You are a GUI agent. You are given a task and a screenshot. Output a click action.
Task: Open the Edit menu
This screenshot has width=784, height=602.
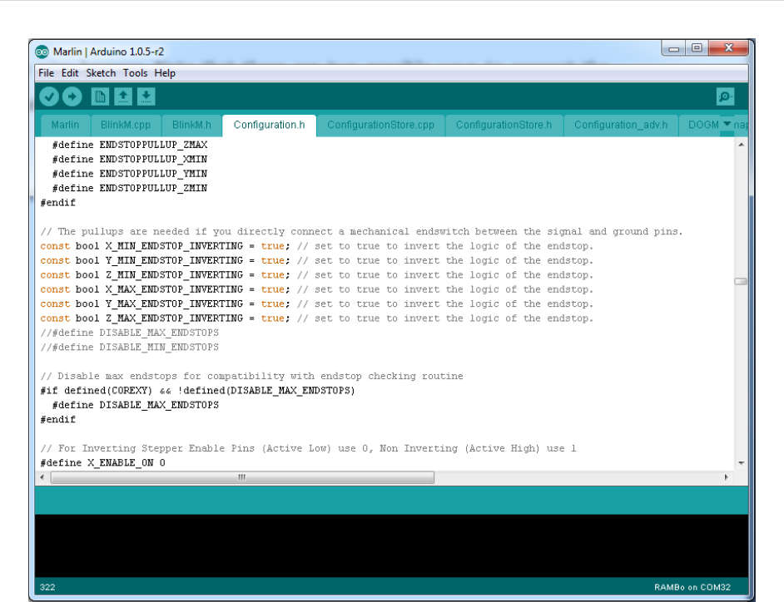(x=70, y=73)
